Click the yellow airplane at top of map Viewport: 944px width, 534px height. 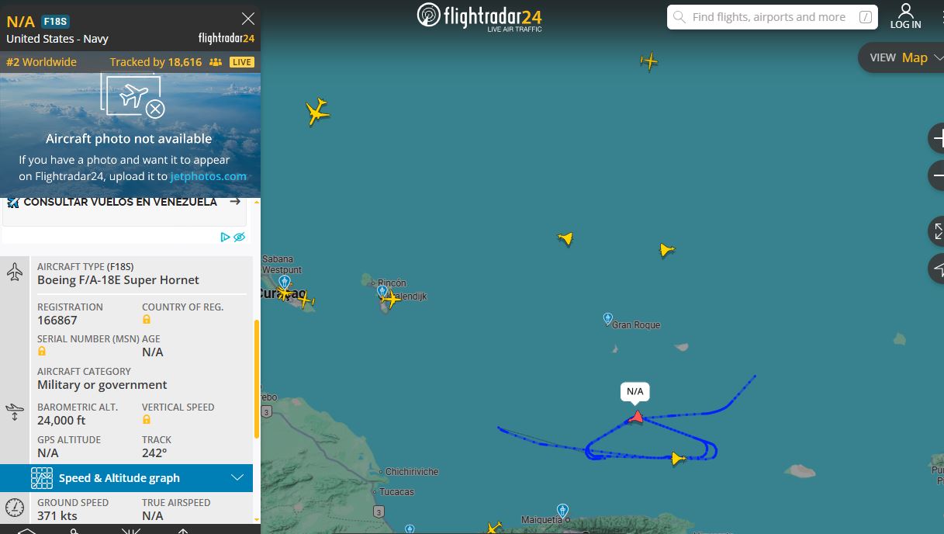tap(649, 61)
